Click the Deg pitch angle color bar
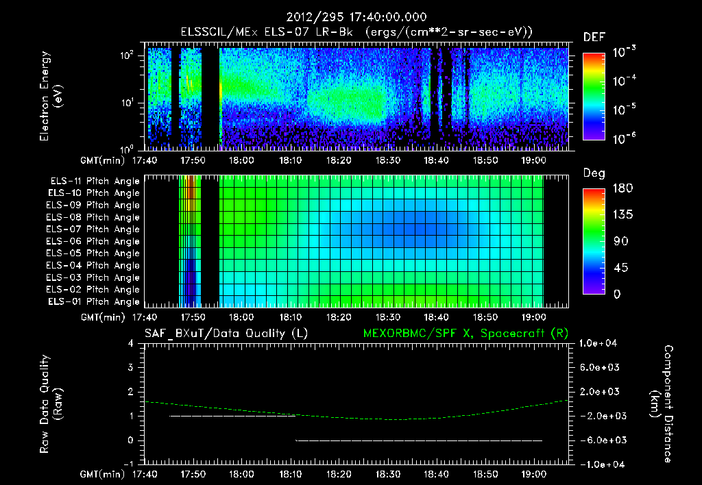The width and height of the screenshot is (702, 485). (x=594, y=241)
